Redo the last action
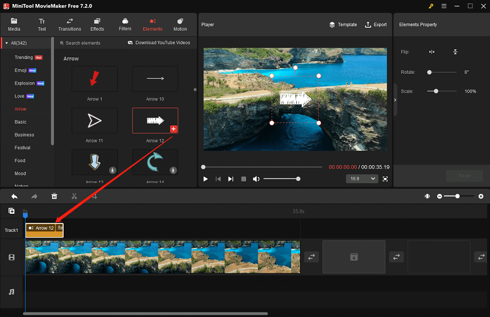 tap(34, 196)
